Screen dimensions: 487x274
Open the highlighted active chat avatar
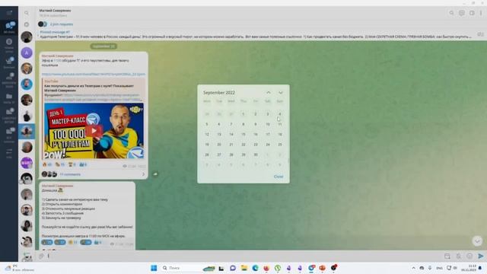pos(27,132)
